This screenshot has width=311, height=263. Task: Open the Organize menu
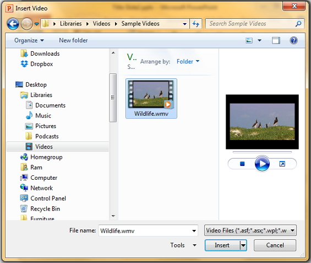coord(29,40)
